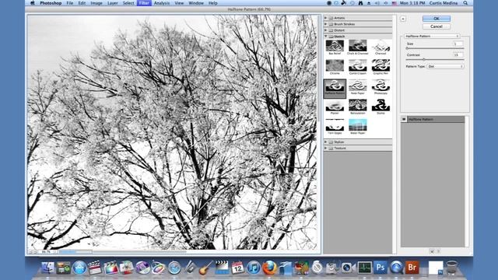Toggle the Halftone Pattern effect layer eye
498x280 pixels.
(x=404, y=119)
